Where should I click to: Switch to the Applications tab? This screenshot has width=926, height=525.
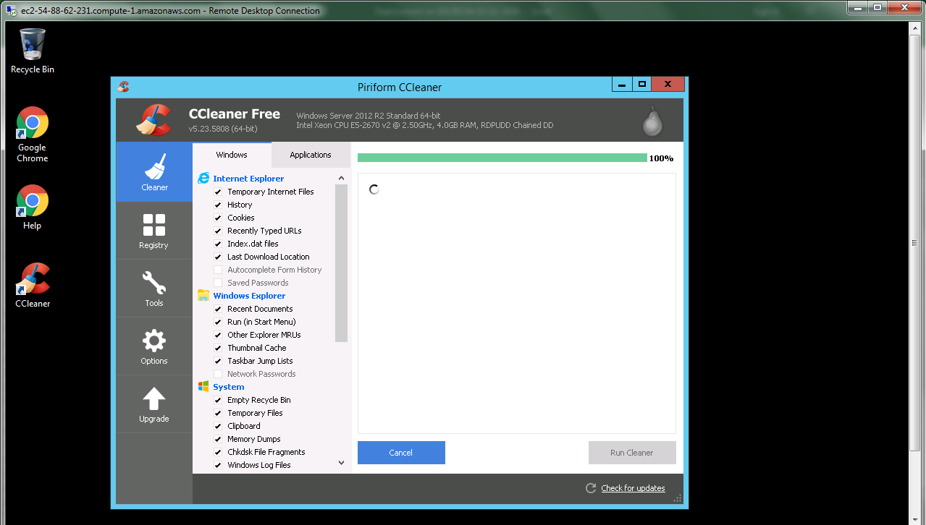[310, 155]
